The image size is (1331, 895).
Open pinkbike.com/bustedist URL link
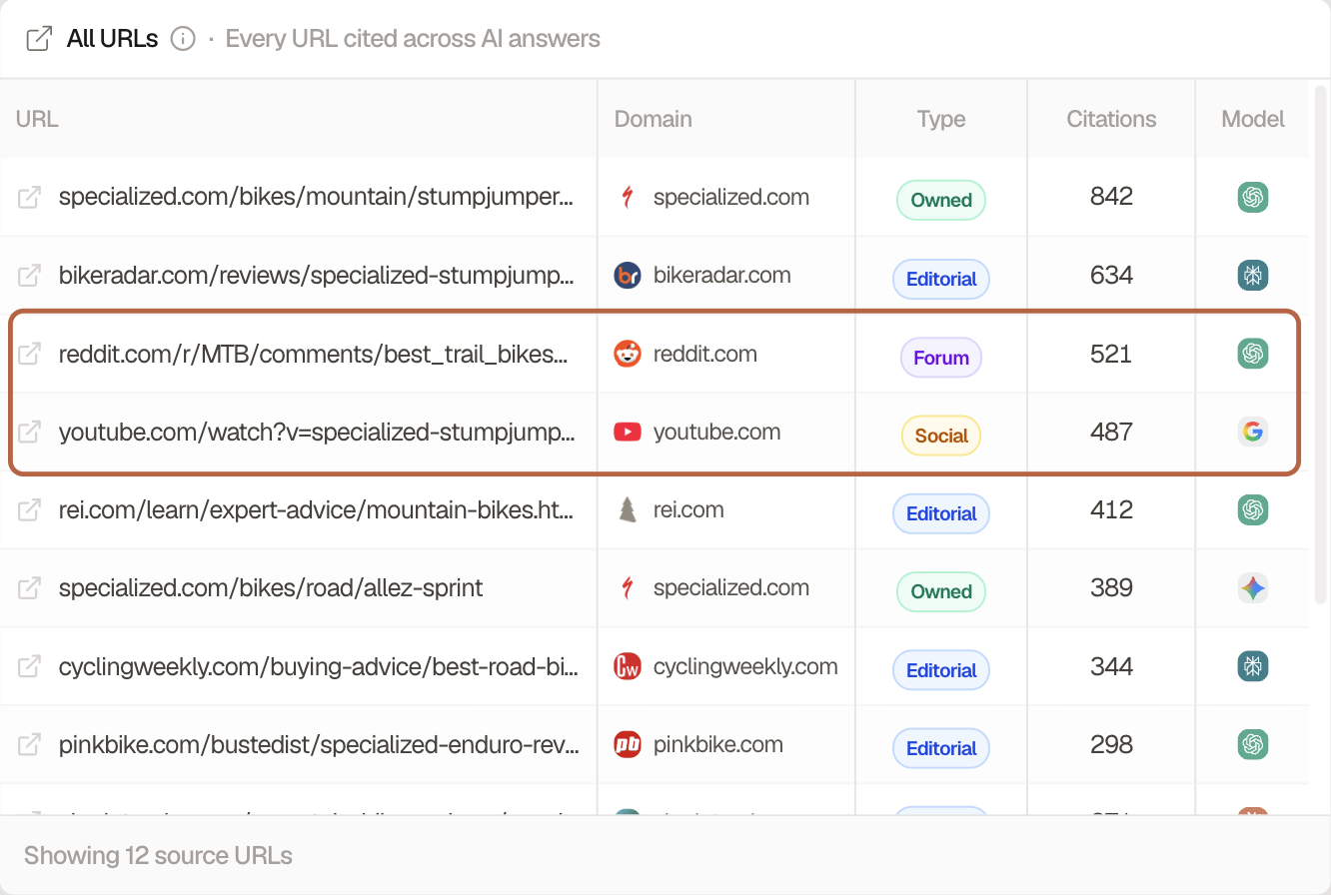318,744
